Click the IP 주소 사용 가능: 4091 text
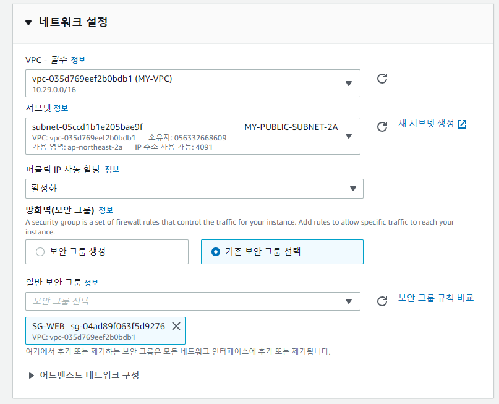This screenshot has height=404, width=499. tap(174, 147)
